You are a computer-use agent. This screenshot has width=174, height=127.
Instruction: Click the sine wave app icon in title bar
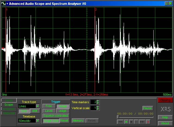click(4, 4)
